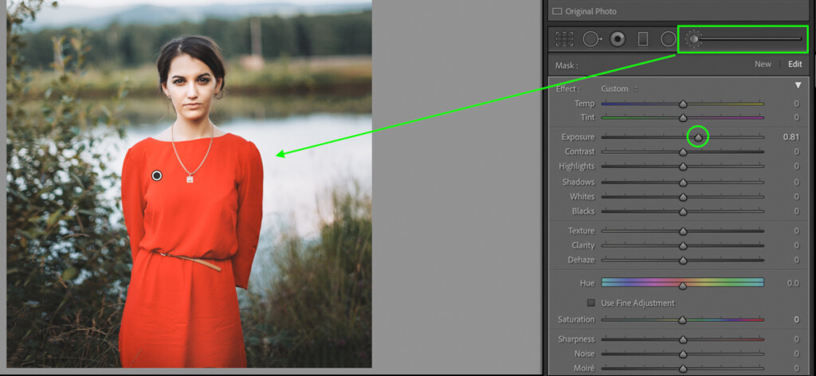Click the Temp value field
The width and height of the screenshot is (816, 376).
pyautogui.click(x=796, y=104)
